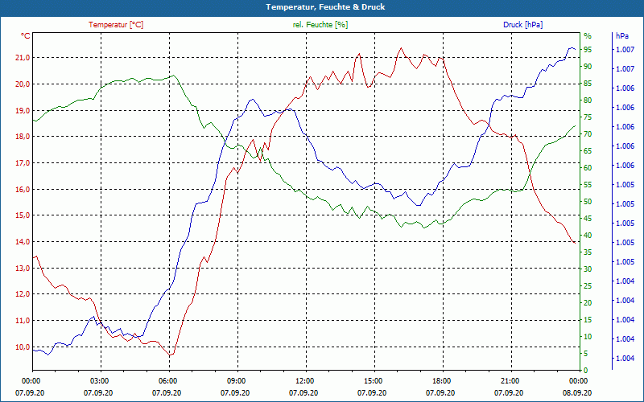Click the '21:00' time axis label
The width and height of the screenshot is (644, 402).
tap(511, 380)
